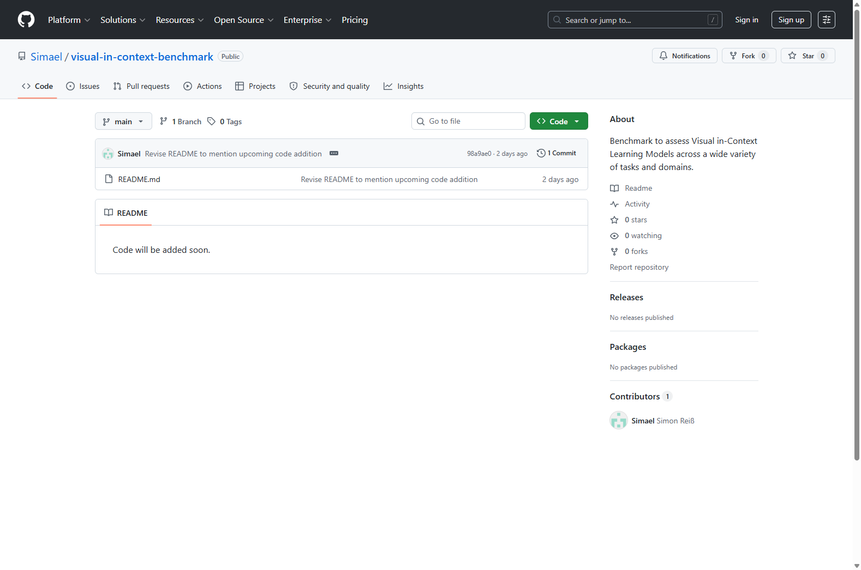Switch to the Pull requests tab
The image size is (861, 570).
pos(141,86)
